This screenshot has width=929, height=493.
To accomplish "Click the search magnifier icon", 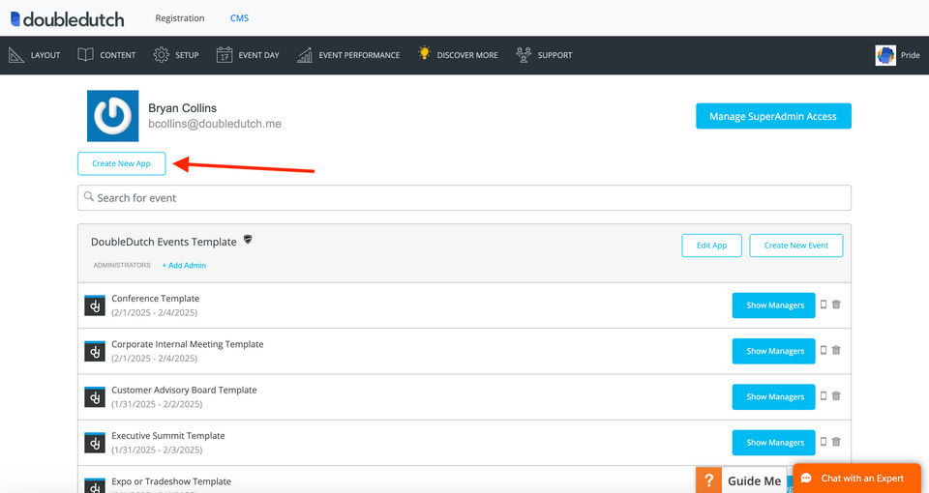I will tap(89, 196).
